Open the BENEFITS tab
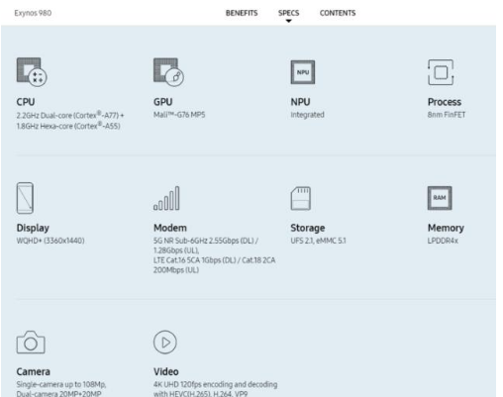The image size is (503, 397). [242, 13]
